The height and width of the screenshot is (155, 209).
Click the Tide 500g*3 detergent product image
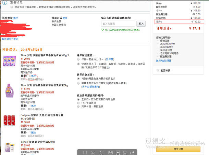10,62
